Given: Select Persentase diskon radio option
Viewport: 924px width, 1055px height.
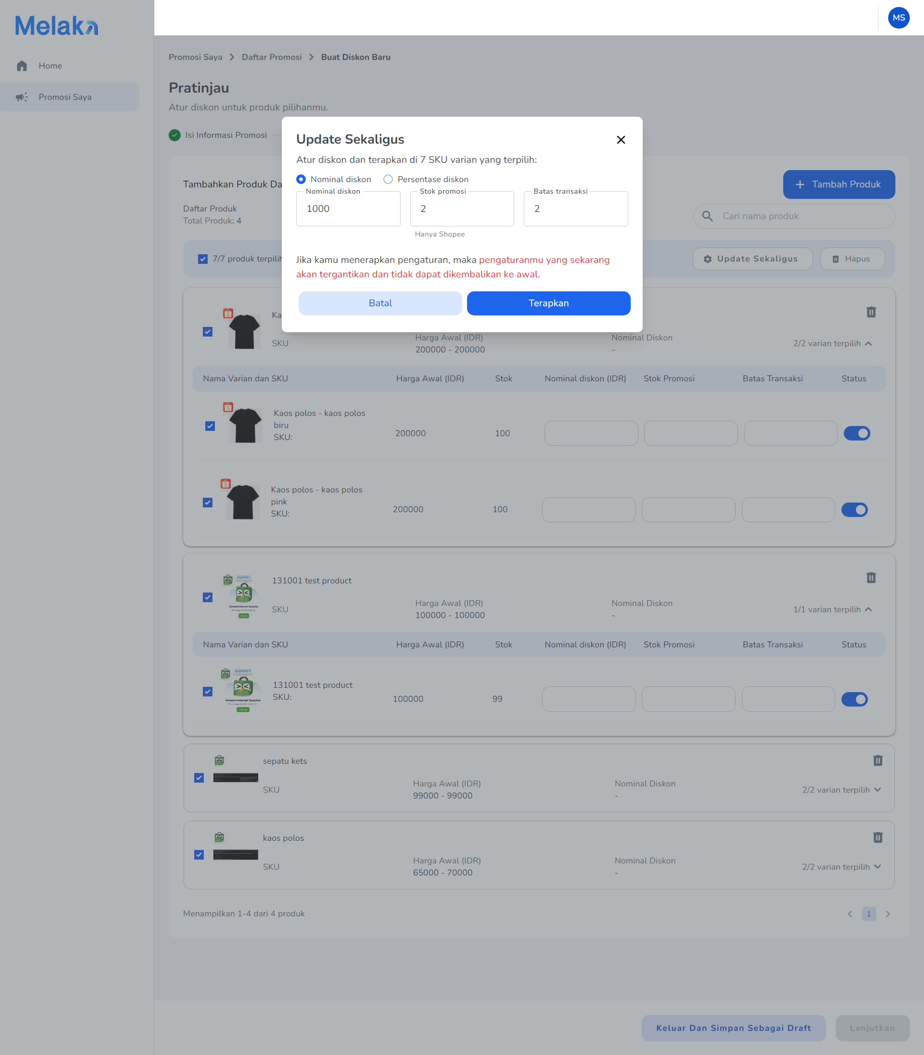Looking at the screenshot, I should (x=388, y=179).
